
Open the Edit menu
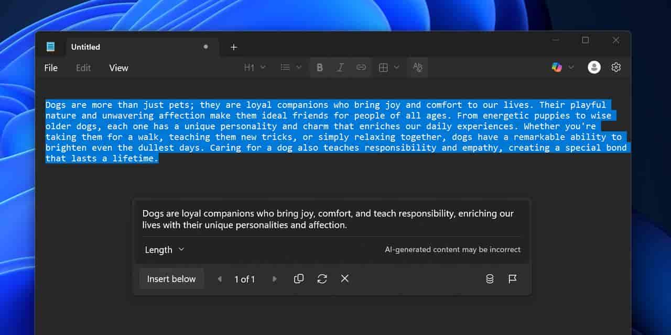pyautogui.click(x=83, y=68)
